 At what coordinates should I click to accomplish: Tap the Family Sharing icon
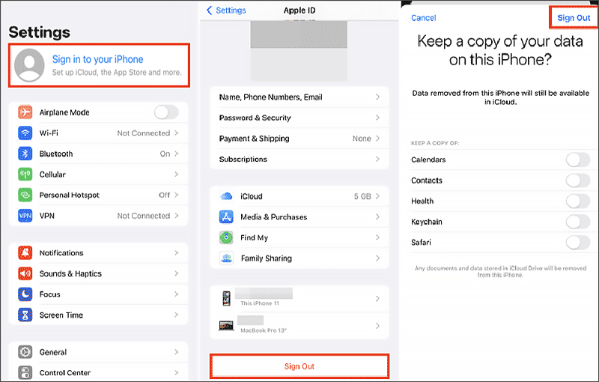click(x=226, y=258)
